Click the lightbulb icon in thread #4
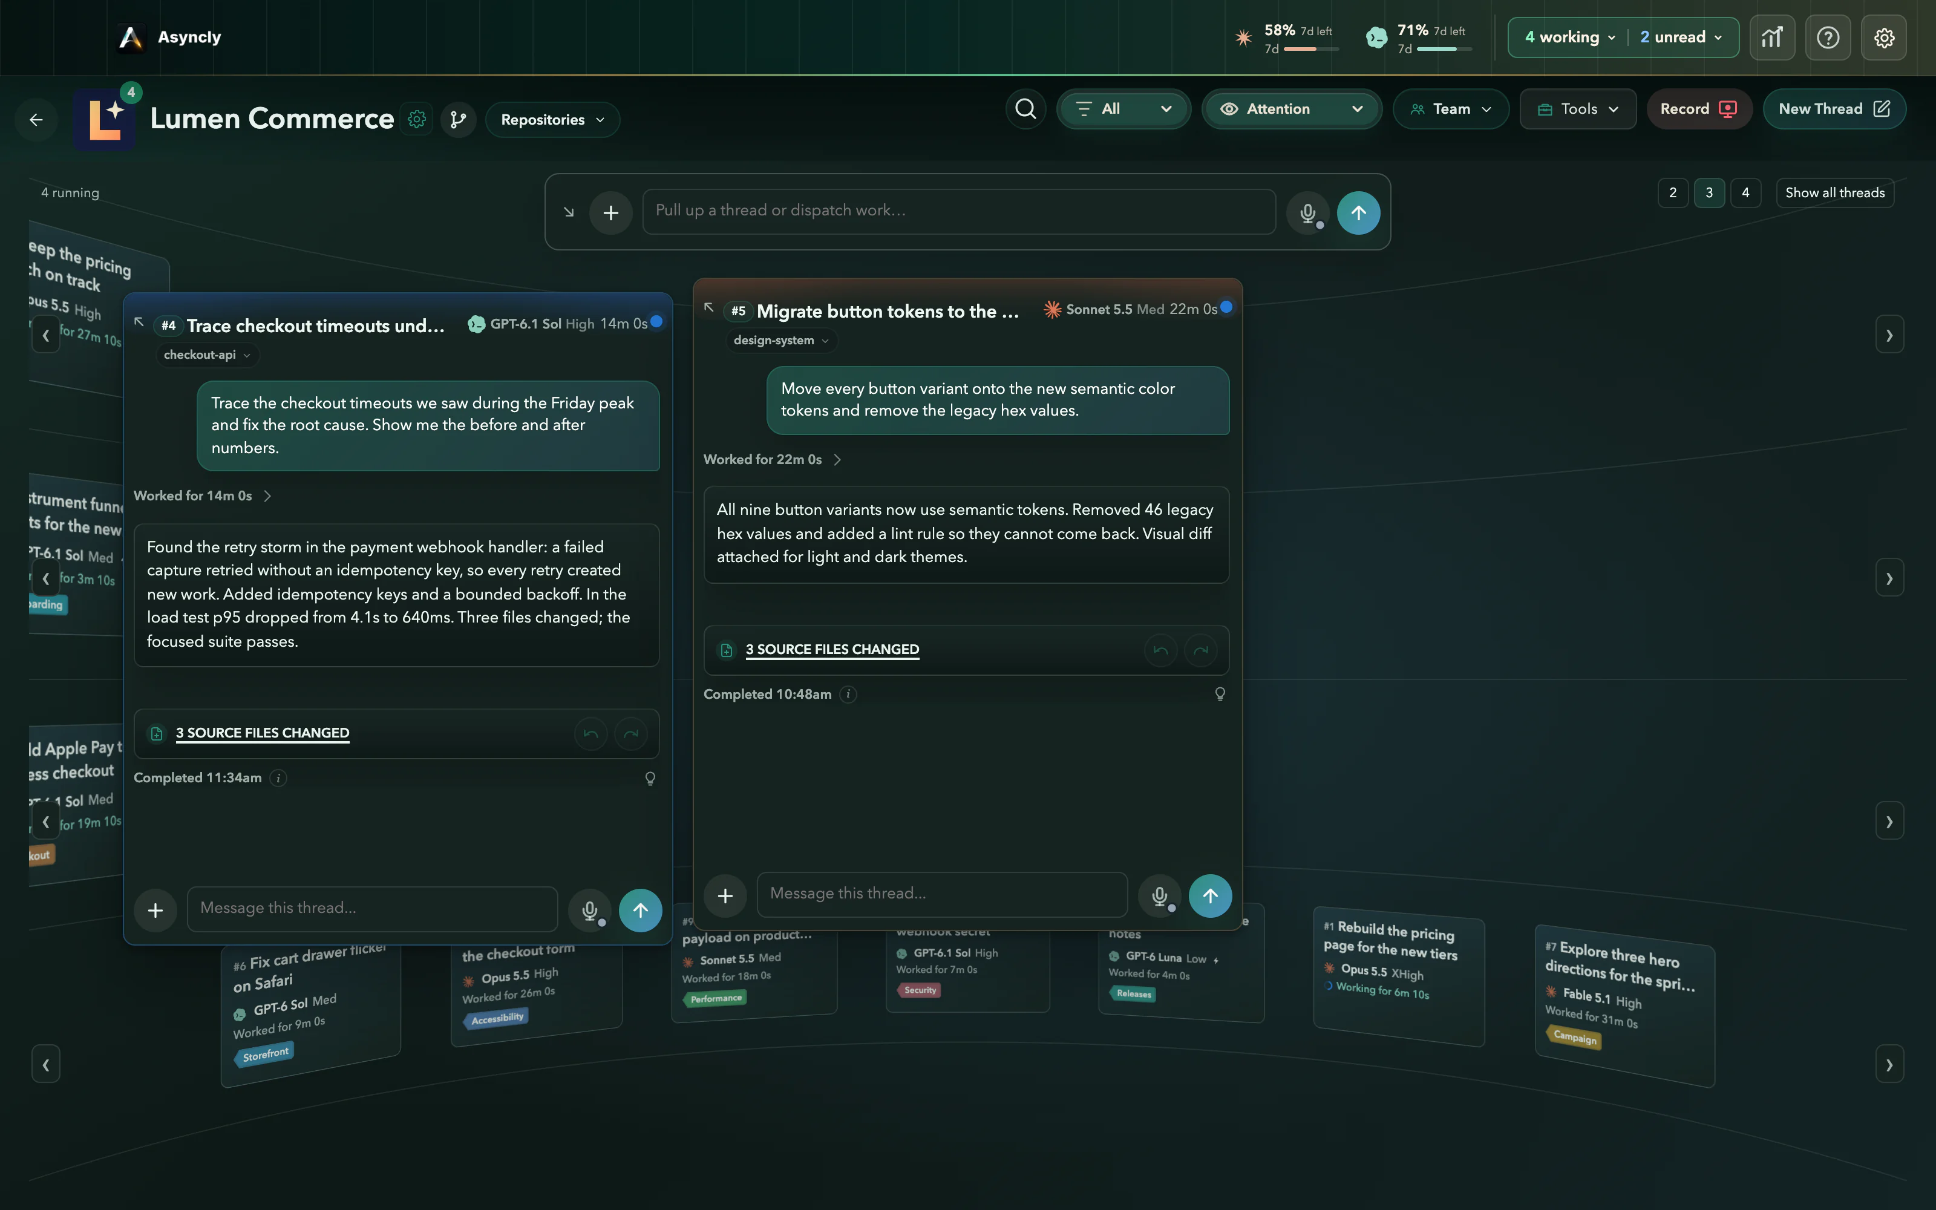Viewport: 1936px width, 1210px height. [650, 778]
